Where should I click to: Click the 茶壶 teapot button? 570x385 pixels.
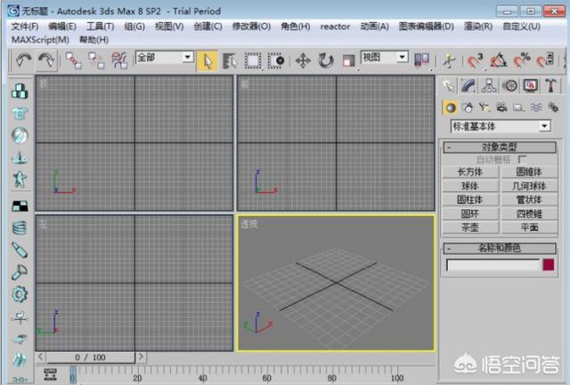tap(470, 228)
